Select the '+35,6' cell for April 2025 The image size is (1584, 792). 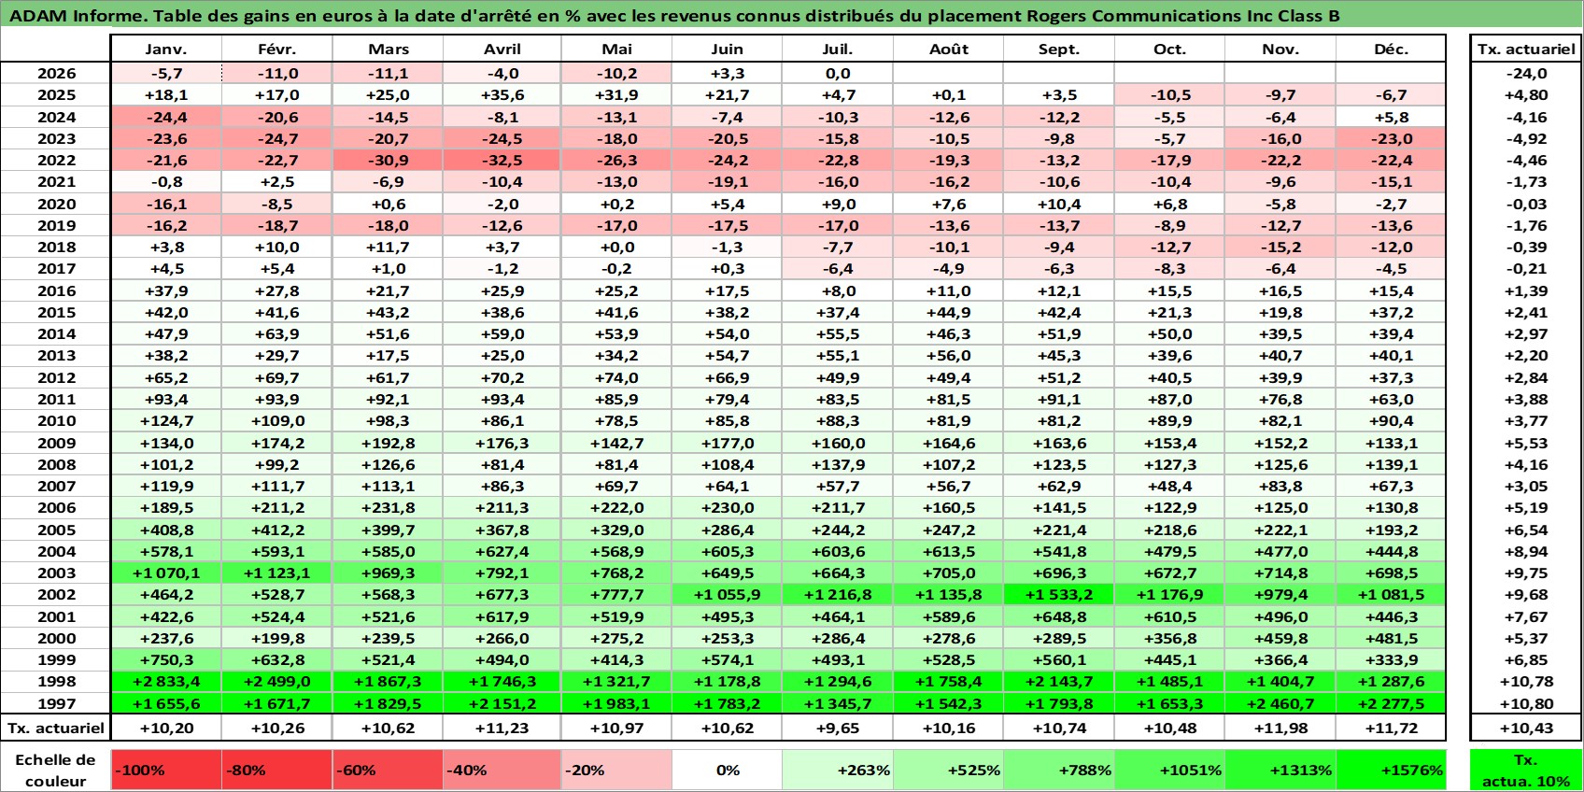coord(502,95)
